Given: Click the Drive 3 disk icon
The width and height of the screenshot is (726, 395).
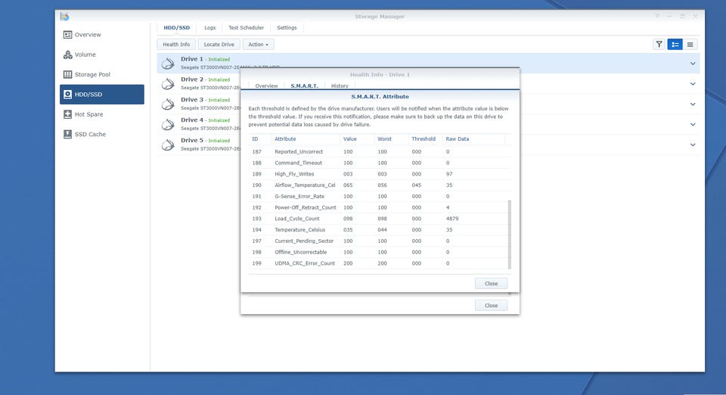Looking at the screenshot, I should [x=168, y=104].
